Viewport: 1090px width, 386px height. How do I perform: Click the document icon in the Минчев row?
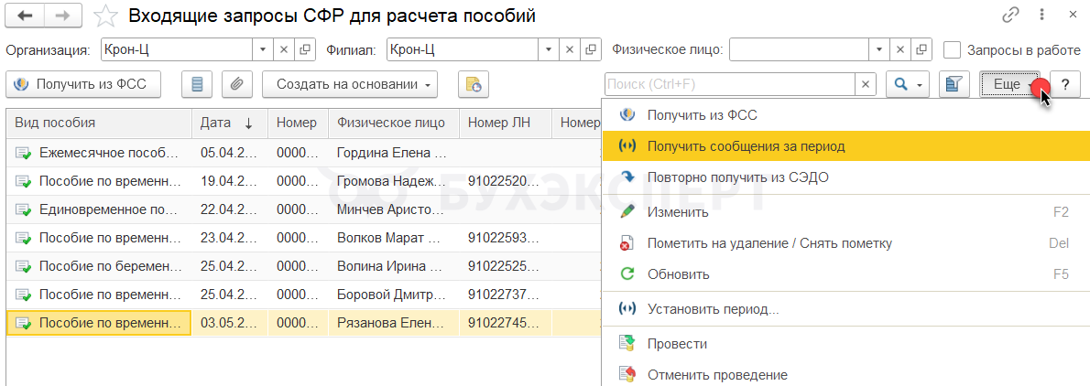pos(24,209)
